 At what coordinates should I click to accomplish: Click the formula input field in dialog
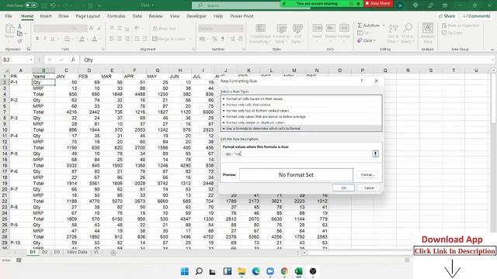pyautogui.click(x=297, y=153)
